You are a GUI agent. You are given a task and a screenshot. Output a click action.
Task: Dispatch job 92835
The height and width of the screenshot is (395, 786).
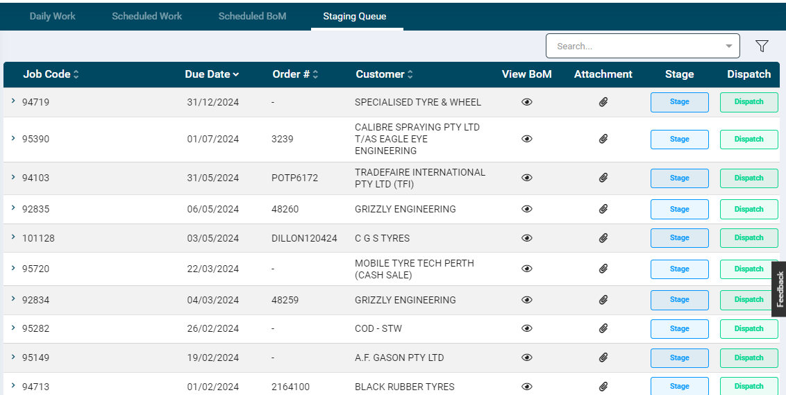749,209
